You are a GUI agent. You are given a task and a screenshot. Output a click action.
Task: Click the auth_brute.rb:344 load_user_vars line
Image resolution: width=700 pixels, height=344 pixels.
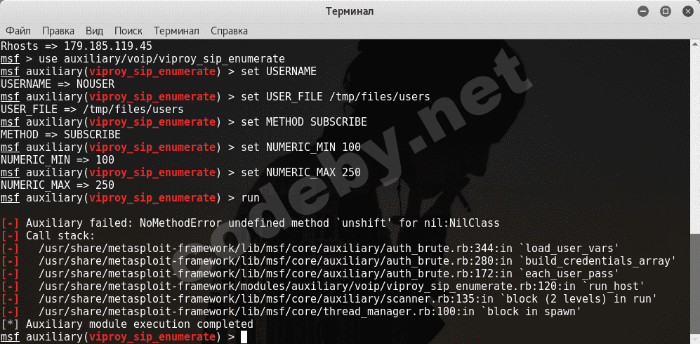click(310, 248)
